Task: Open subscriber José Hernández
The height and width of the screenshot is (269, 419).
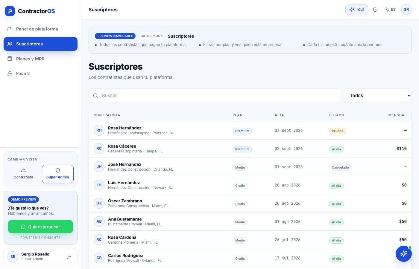Action: pyautogui.click(x=250, y=167)
